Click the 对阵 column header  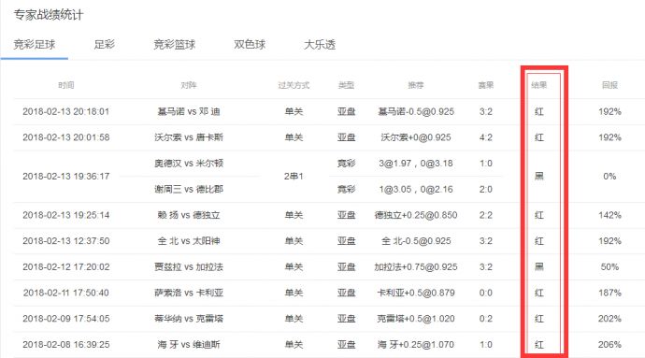tap(189, 85)
